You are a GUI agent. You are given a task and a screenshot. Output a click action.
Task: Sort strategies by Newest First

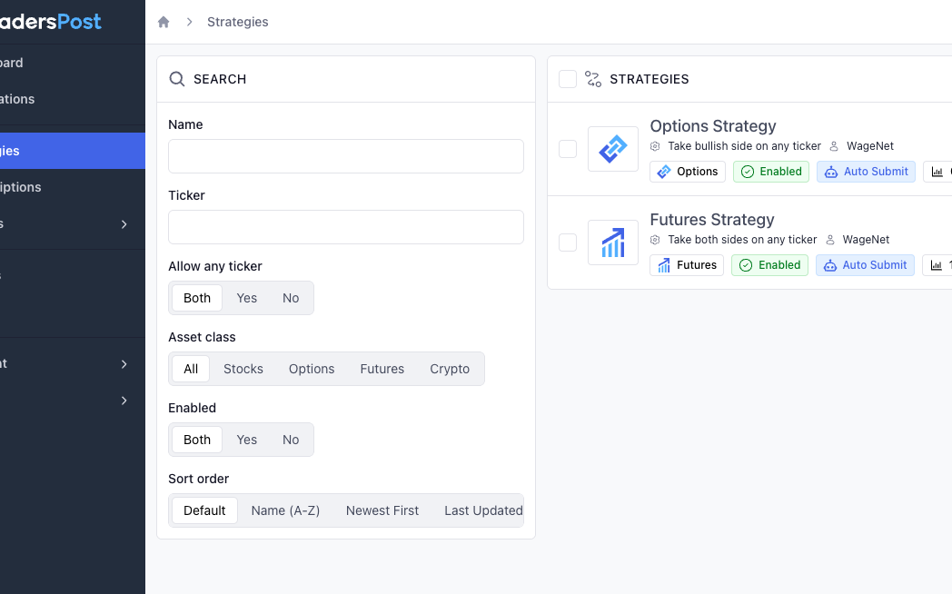(382, 510)
